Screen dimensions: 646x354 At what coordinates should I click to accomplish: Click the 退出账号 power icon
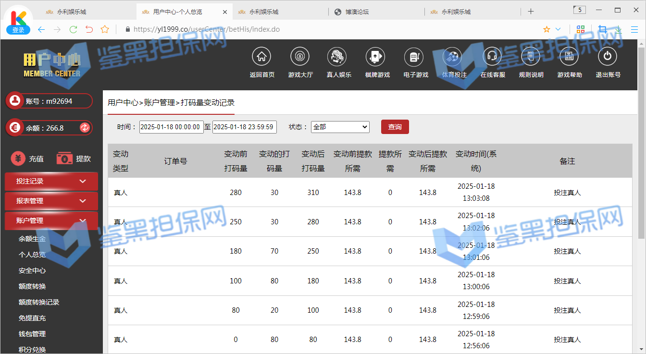tap(608, 57)
